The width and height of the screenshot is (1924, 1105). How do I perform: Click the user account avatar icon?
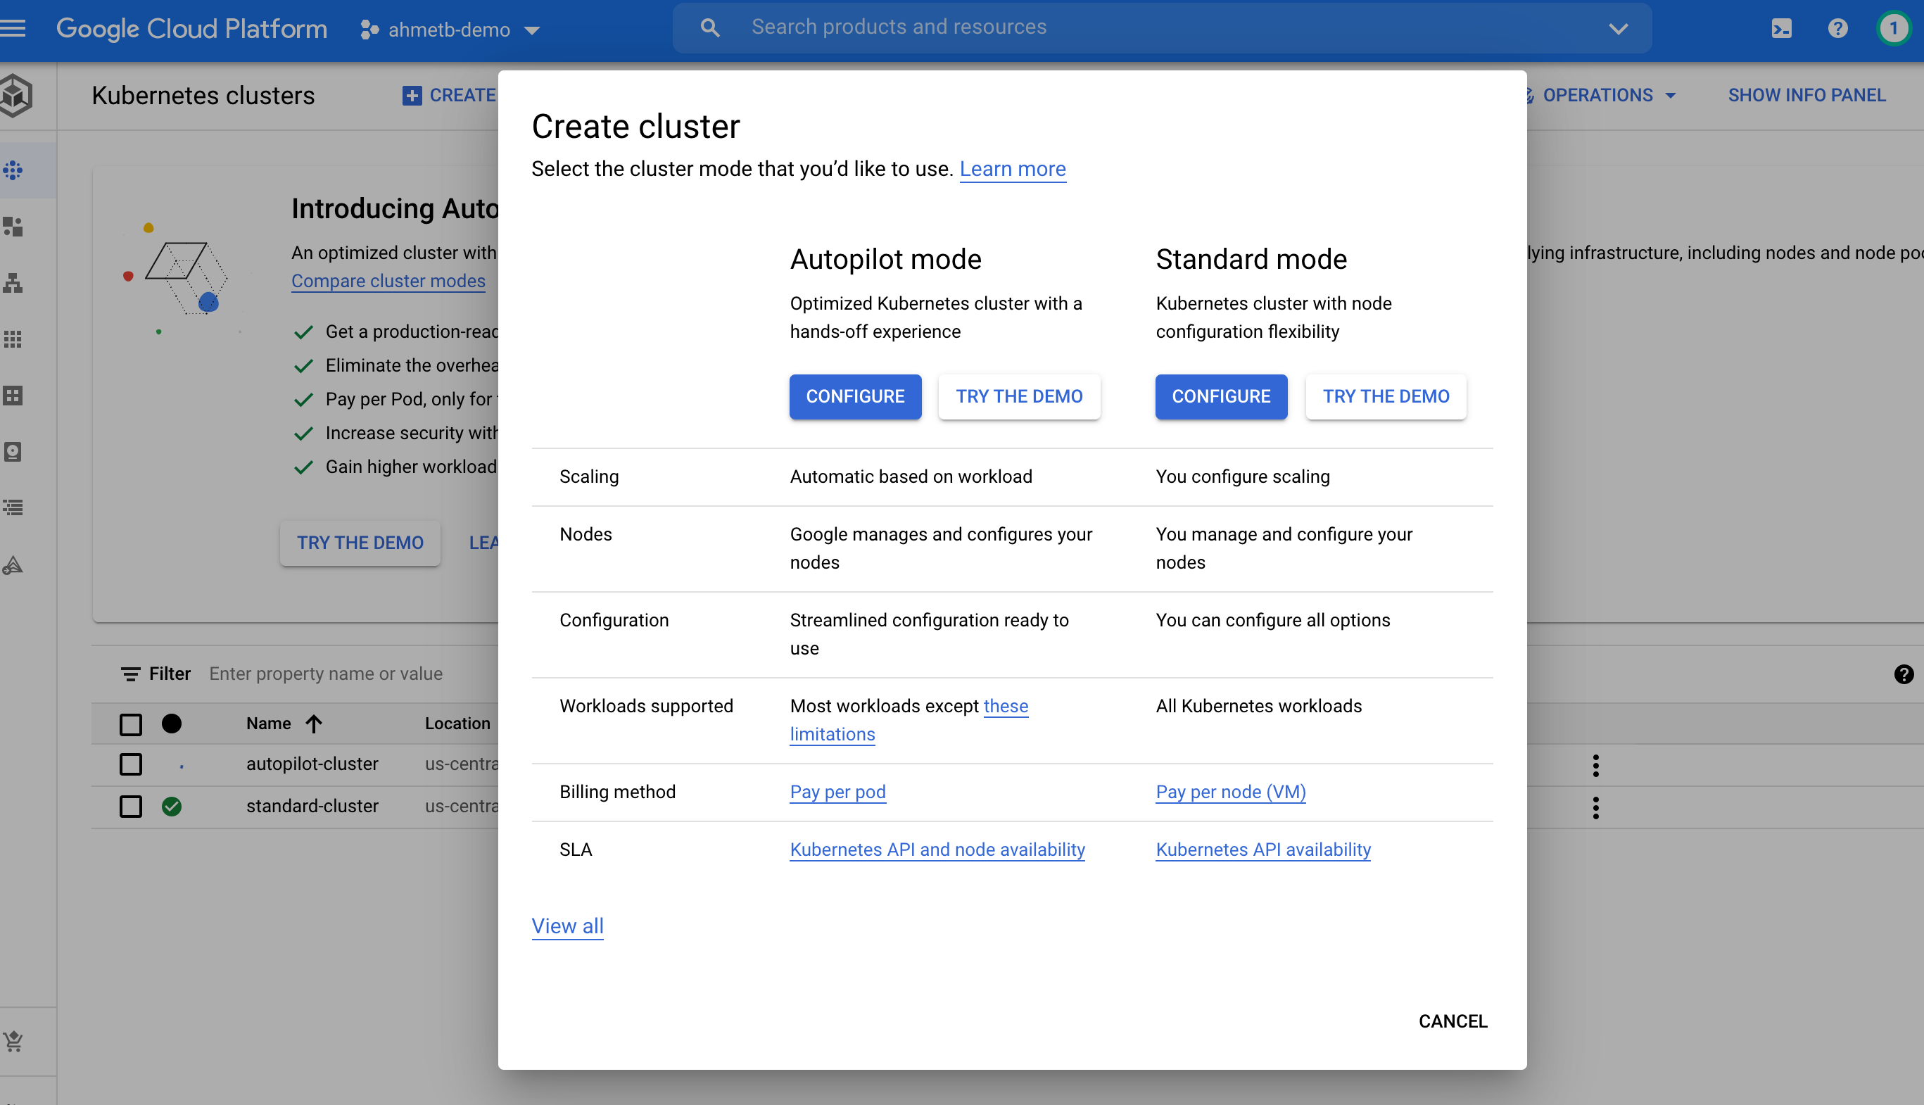point(1892,27)
